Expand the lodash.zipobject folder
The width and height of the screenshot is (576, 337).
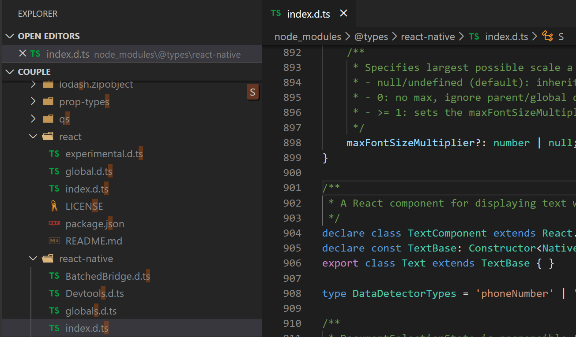pyautogui.click(x=34, y=84)
